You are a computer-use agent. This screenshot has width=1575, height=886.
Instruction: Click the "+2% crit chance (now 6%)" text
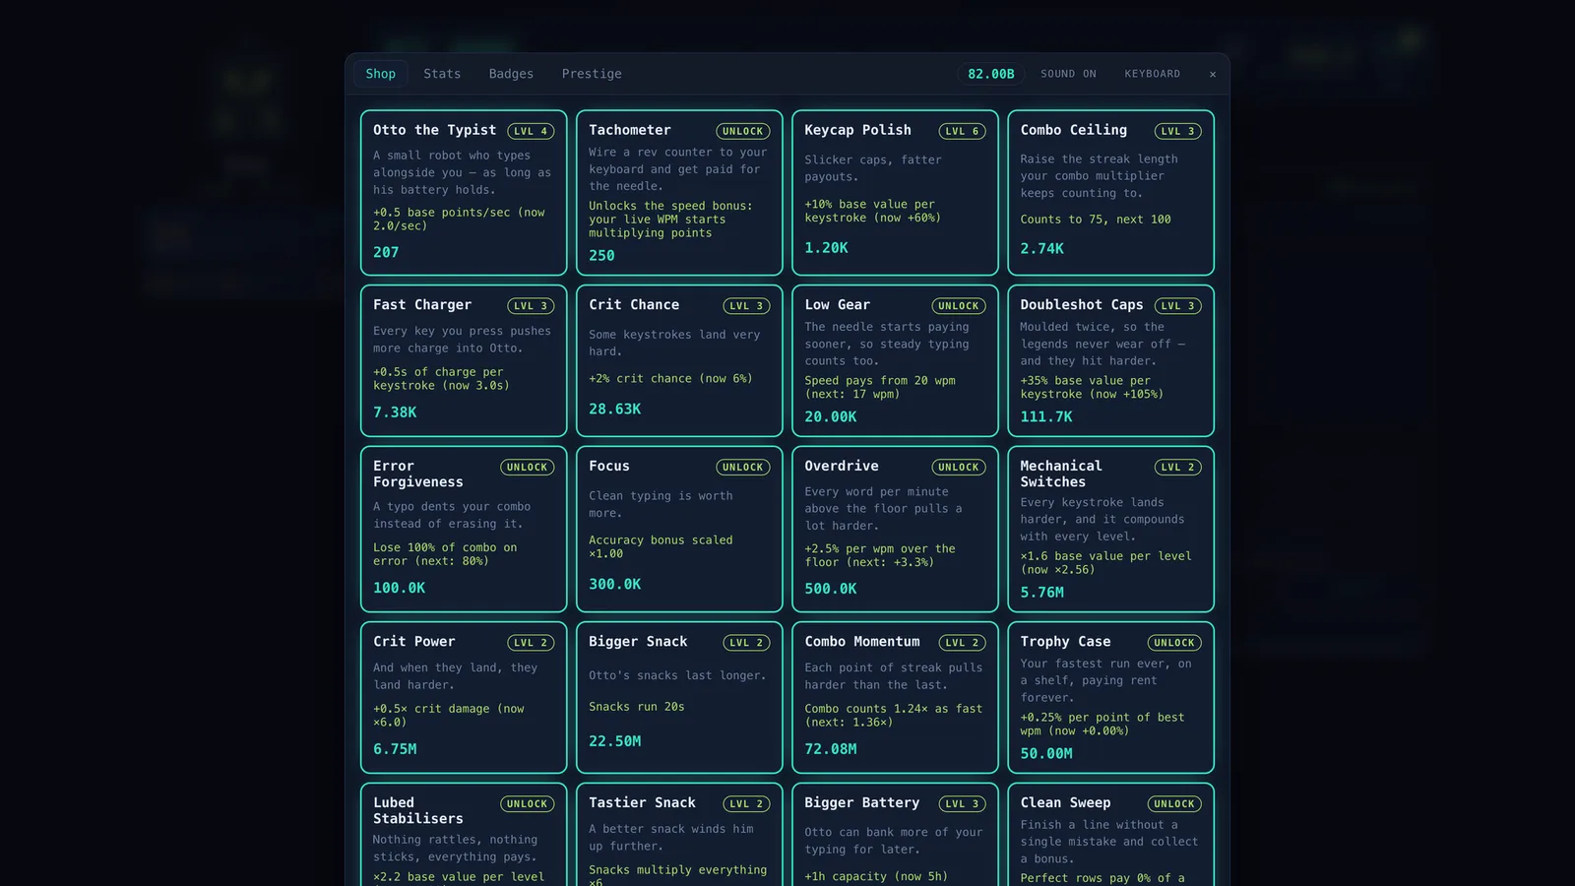(x=670, y=379)
